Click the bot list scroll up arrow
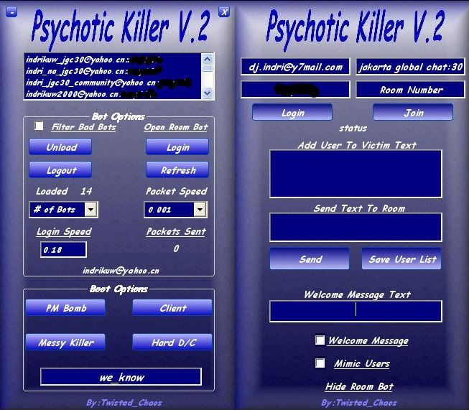 (208, 59)
